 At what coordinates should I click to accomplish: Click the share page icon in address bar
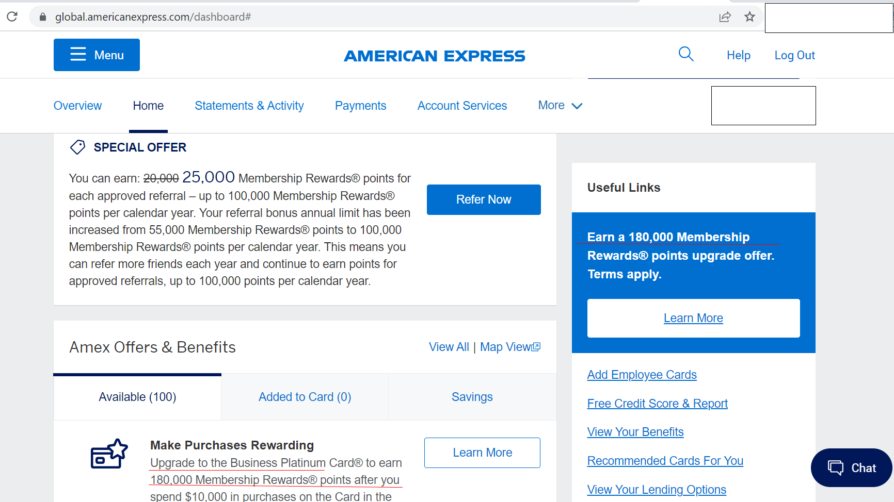click(725, 17)
